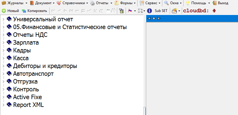Image resolution: width=238 pixels, height=115 pixels.
Task: Expand the Active Fixe node
Action: coord(4,97)
